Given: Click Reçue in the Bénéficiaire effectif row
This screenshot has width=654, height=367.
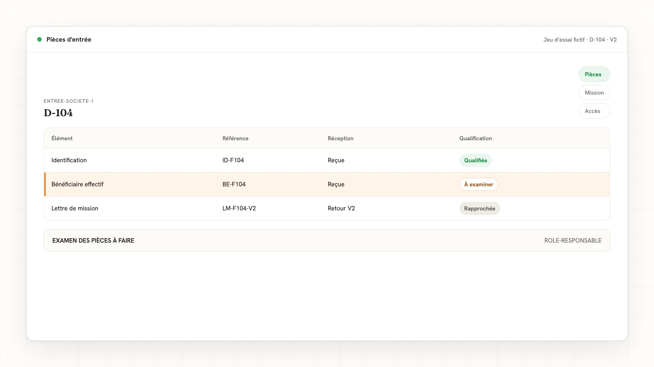Looking at the screenshot, I should coord(336,184).
